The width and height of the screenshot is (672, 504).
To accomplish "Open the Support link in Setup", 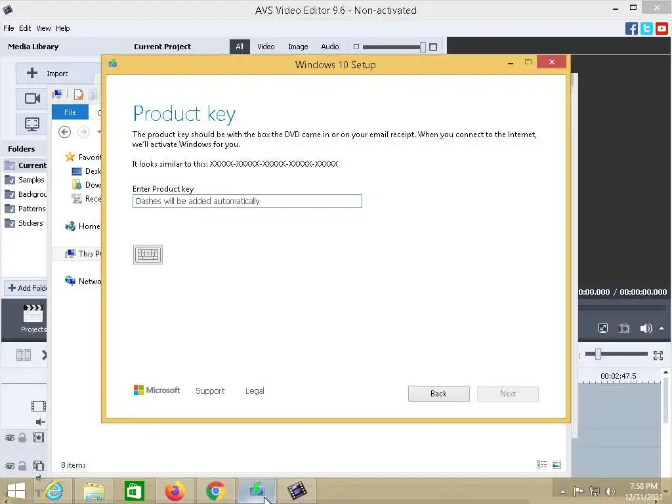I will (210, 391).
